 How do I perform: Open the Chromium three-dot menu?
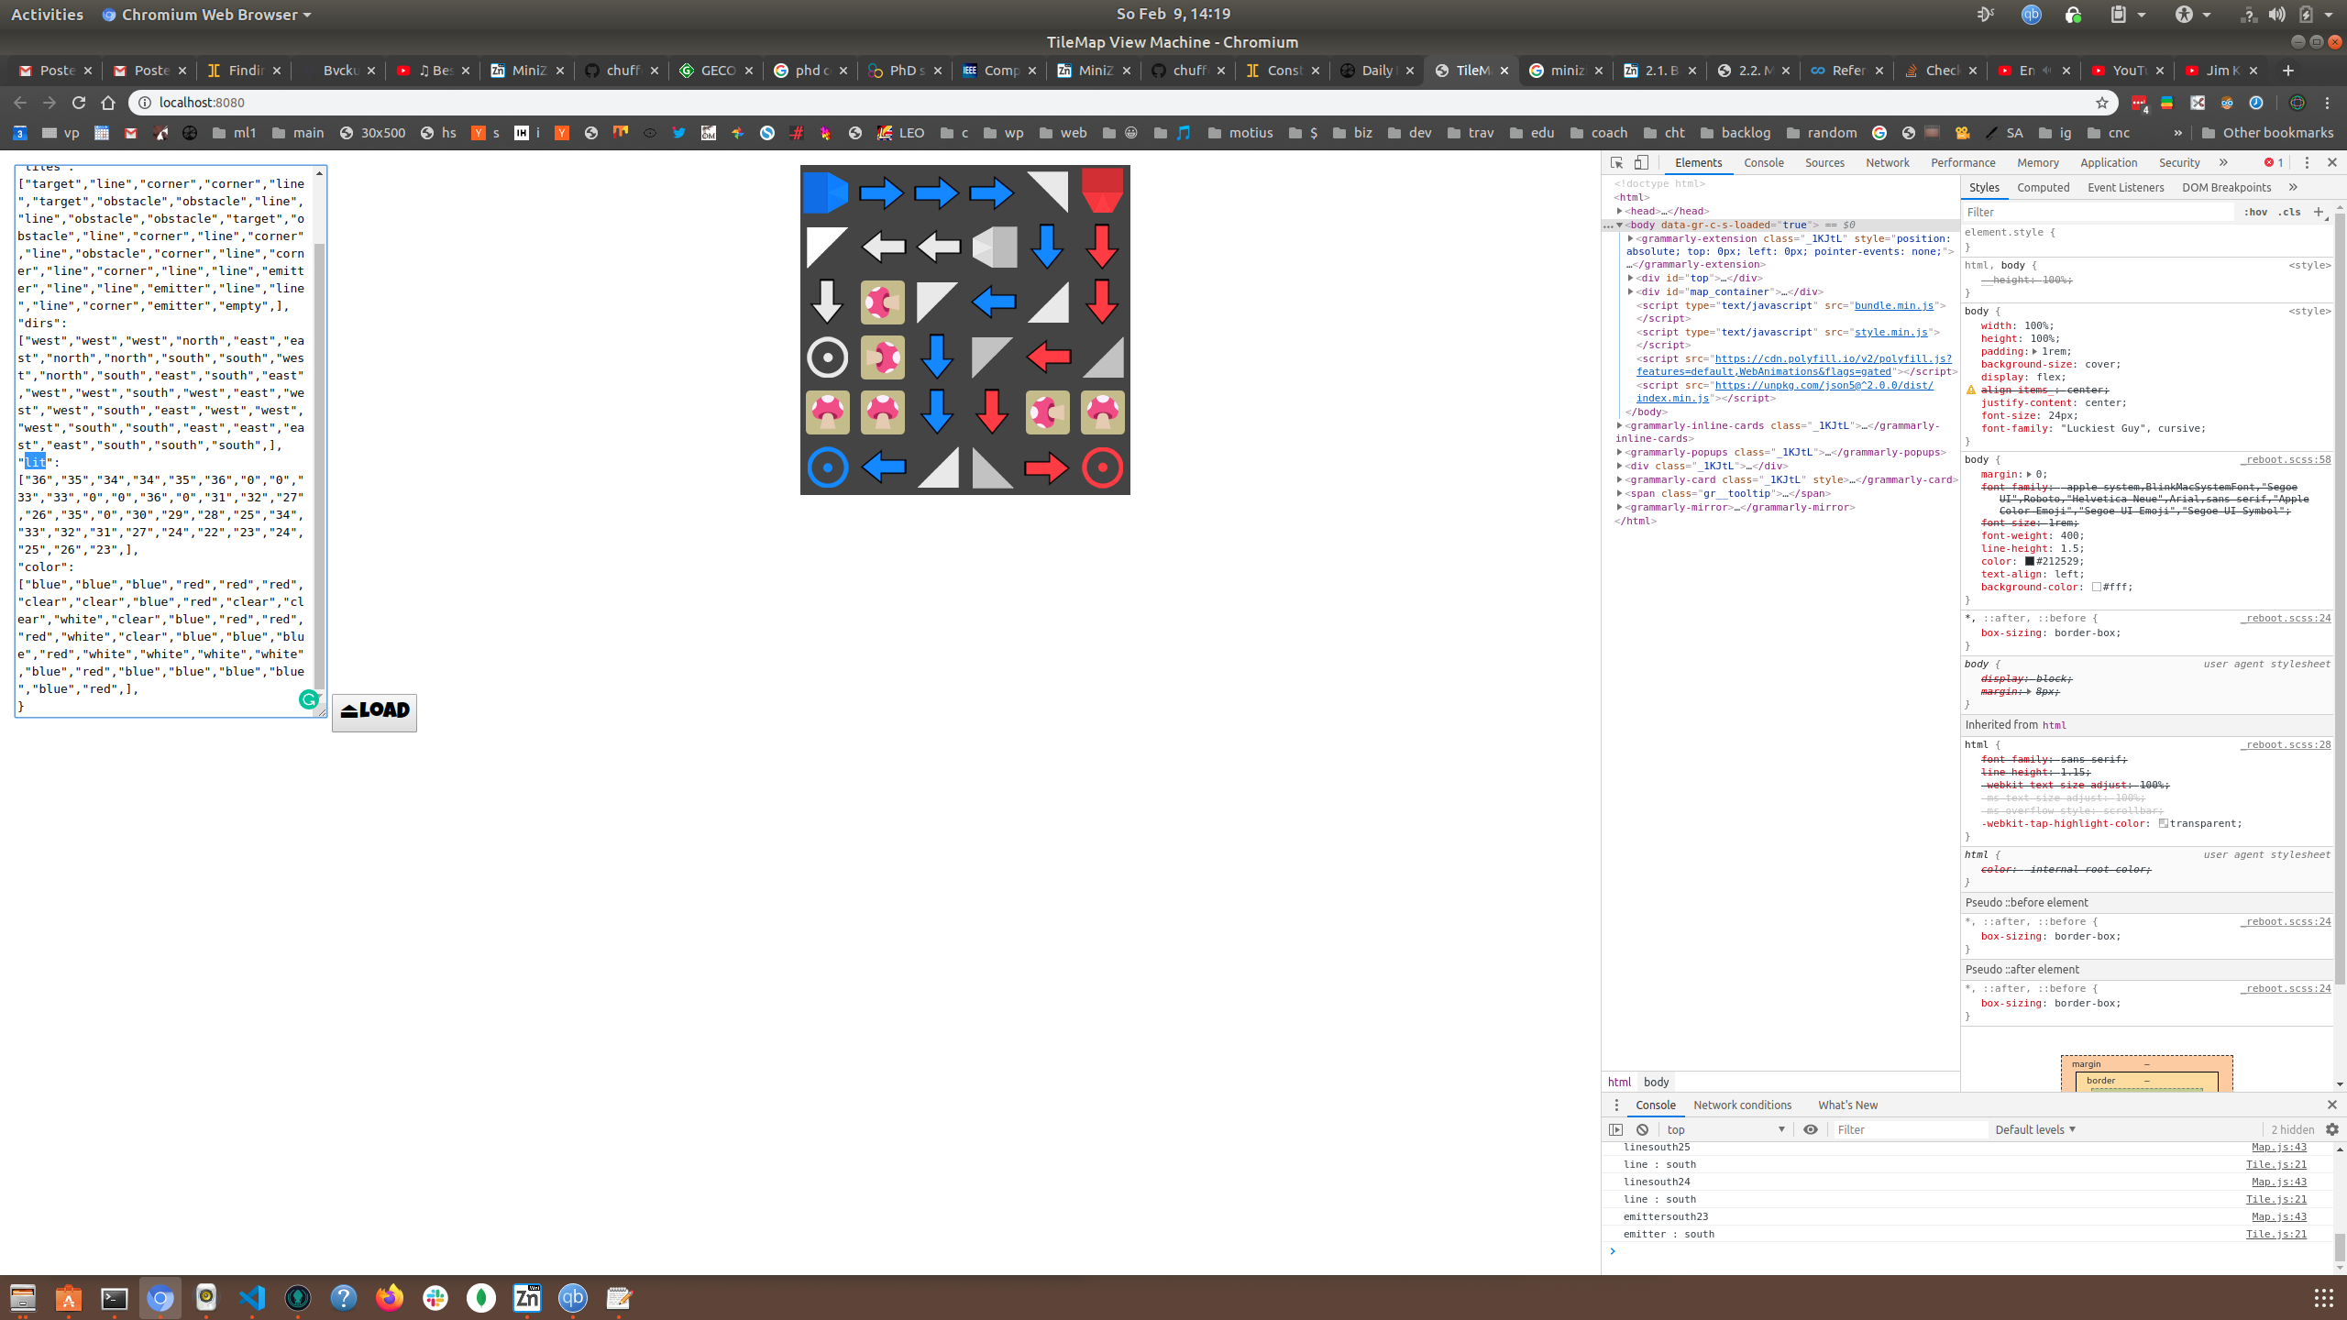coord(2327,103)
